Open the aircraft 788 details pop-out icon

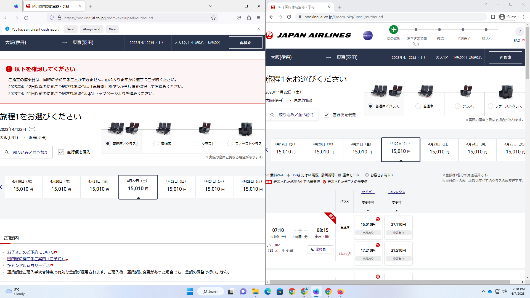(x=277, y=251)
